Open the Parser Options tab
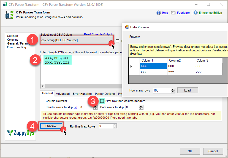This screenshot has width=228, height=158. [105, 94]
